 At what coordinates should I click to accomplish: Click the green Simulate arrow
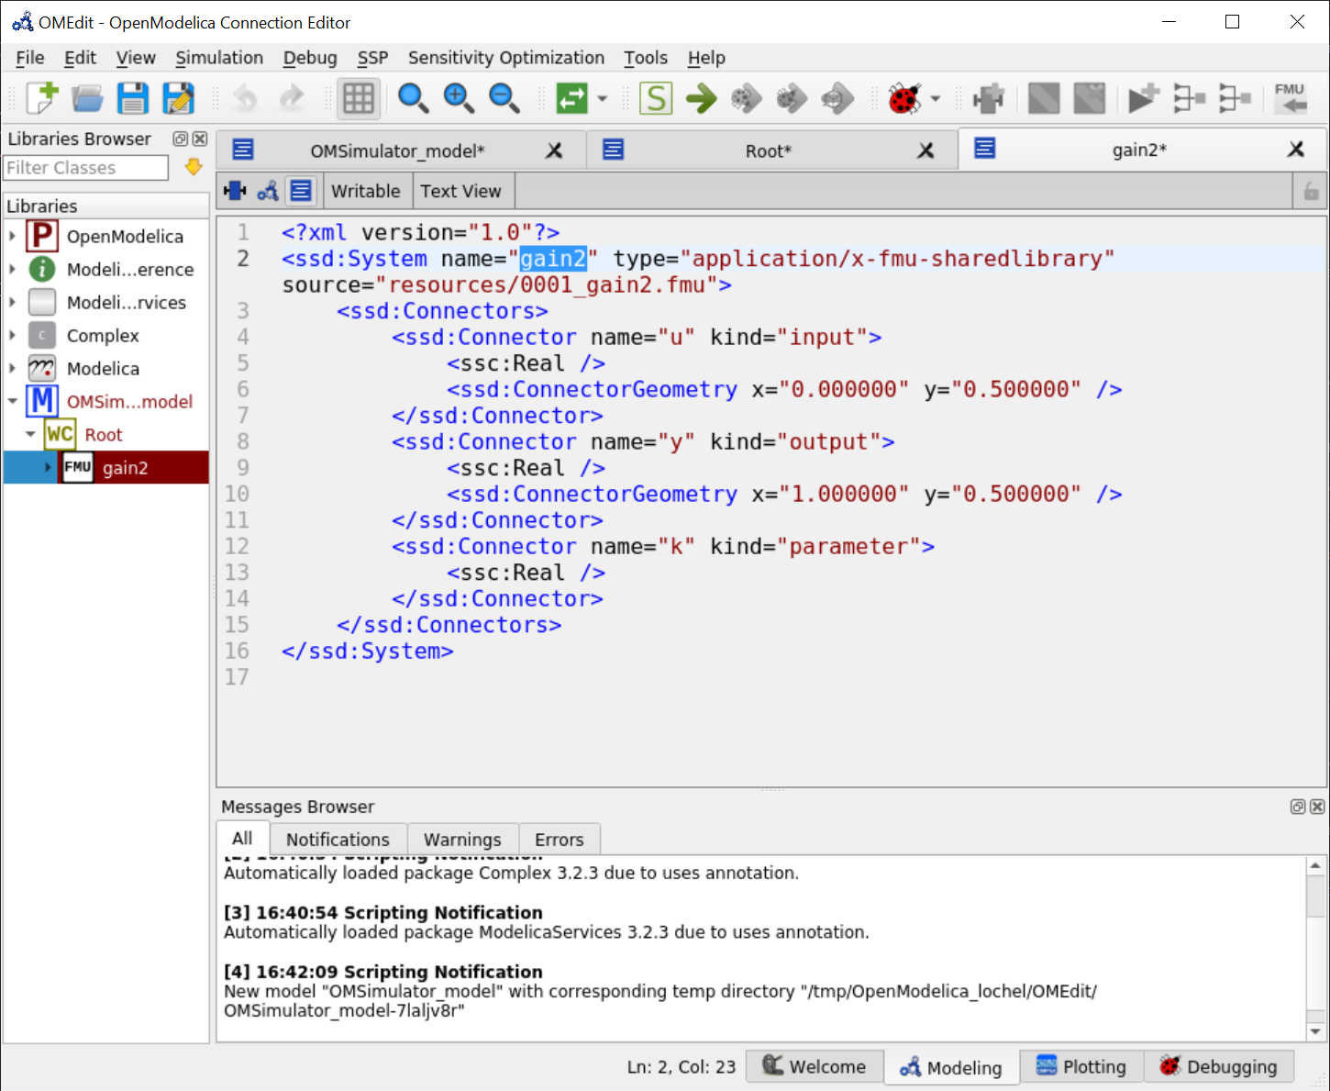click(x=702, y=98)
